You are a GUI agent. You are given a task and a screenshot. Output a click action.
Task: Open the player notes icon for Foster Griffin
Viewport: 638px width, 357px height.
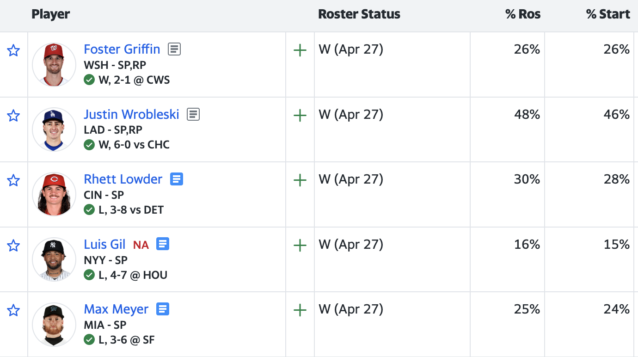tap(174, 49)
